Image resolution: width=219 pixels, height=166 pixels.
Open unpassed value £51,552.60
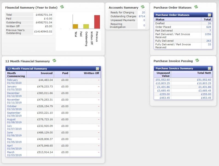click(163, 80)
